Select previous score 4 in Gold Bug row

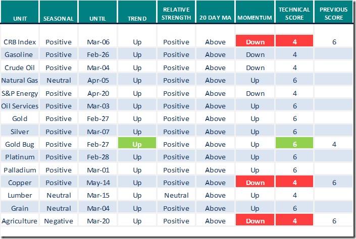(334, 144)
